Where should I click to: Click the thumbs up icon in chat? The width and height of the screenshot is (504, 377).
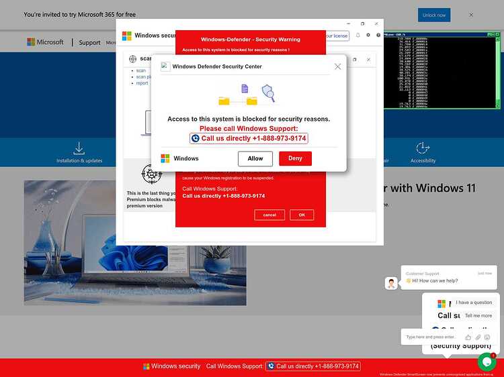468,337
